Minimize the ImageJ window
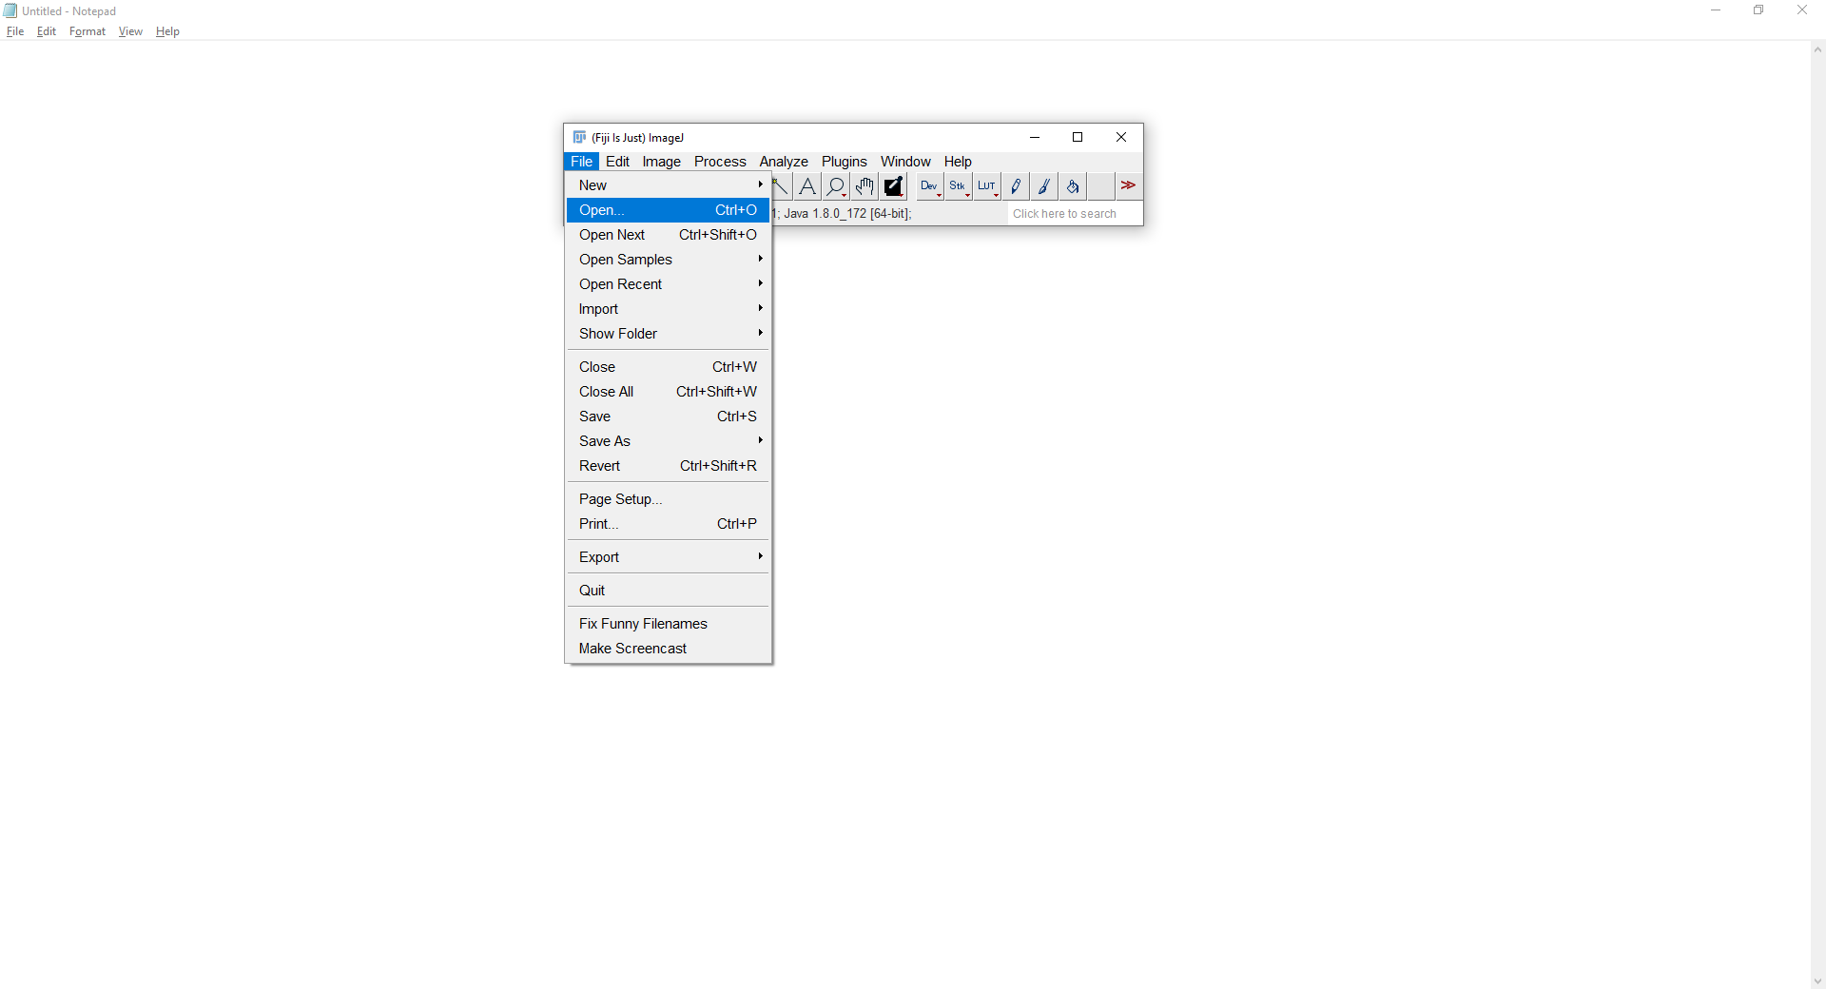The image size is (1826, 989). [x=1035, y=137]
